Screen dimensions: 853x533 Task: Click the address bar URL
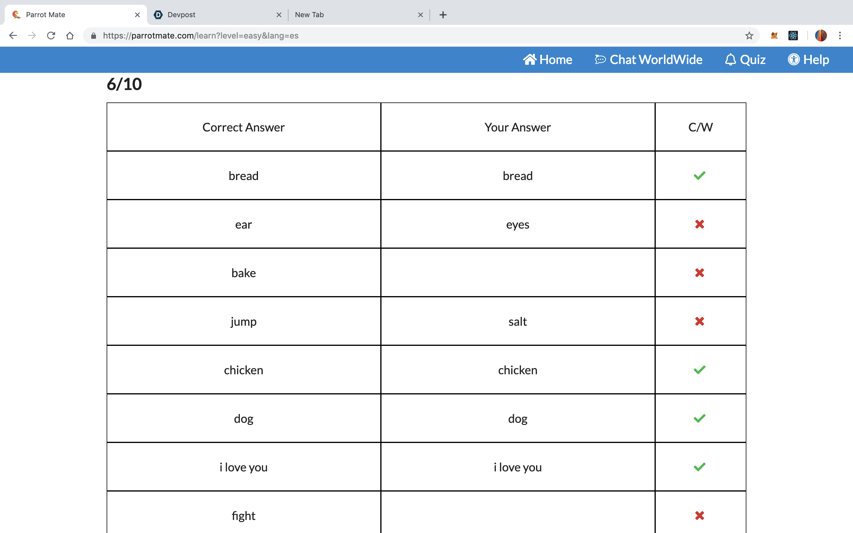(201, 36)
